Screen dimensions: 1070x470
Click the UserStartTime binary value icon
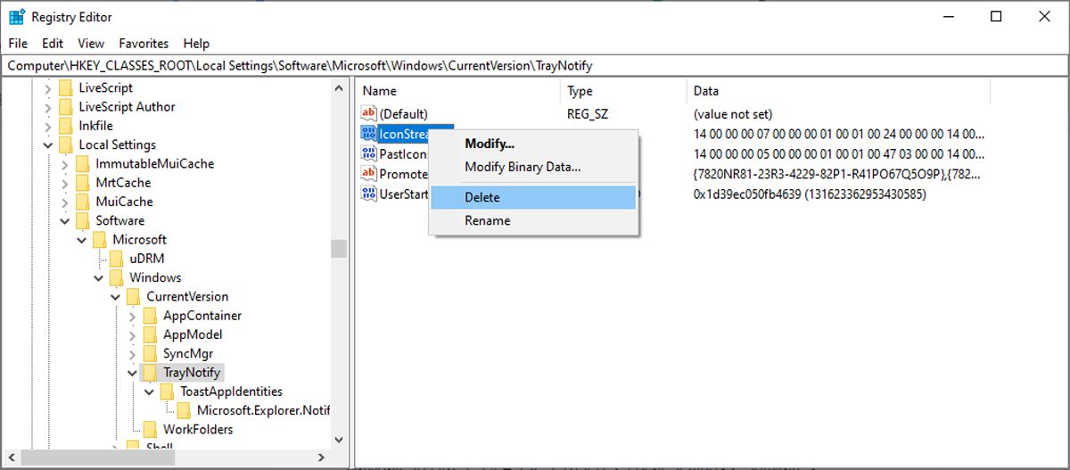click(369, 194)
